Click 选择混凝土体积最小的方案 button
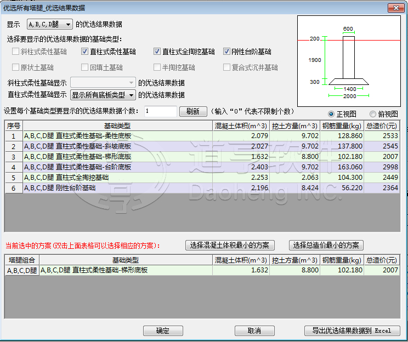Viewport: 408px width, 342px height. pyautogui.click(x=230, y=245)
